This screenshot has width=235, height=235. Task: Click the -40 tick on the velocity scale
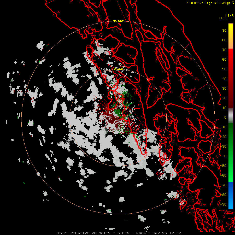point(223,156)
